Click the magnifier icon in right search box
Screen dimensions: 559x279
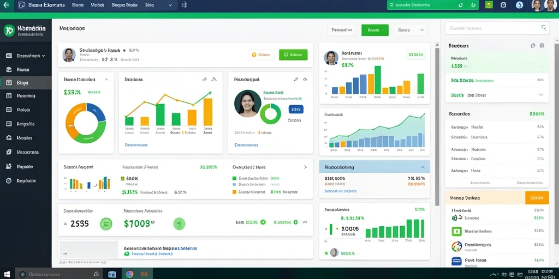pos(544,27)
